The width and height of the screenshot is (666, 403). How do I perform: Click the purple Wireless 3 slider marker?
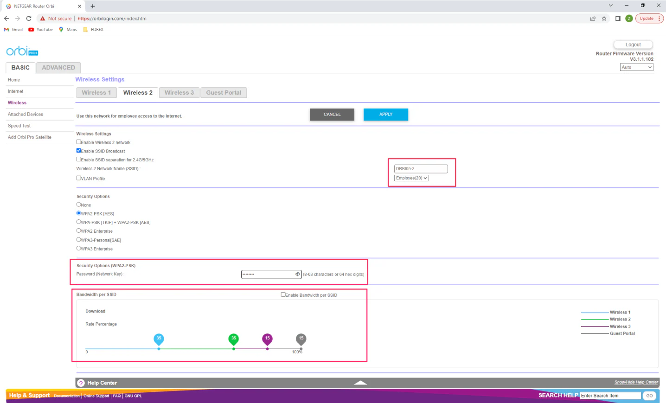click(x=267, y=339)
